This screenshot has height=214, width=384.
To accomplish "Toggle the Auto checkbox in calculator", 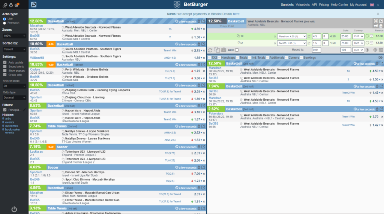I will coord(237,50).
